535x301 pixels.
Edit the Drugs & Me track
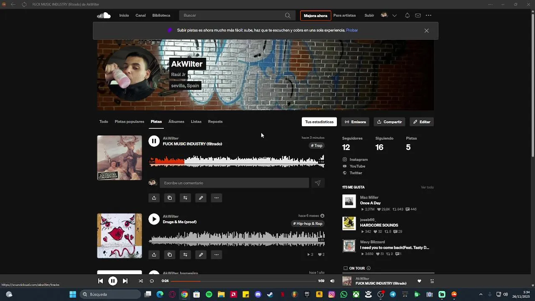point(201,255)
